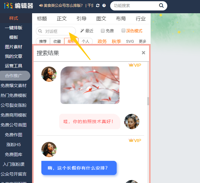Viewport: 200px width, 183px height.
Task: Click the 对话框 style search field
Action: 56,31
